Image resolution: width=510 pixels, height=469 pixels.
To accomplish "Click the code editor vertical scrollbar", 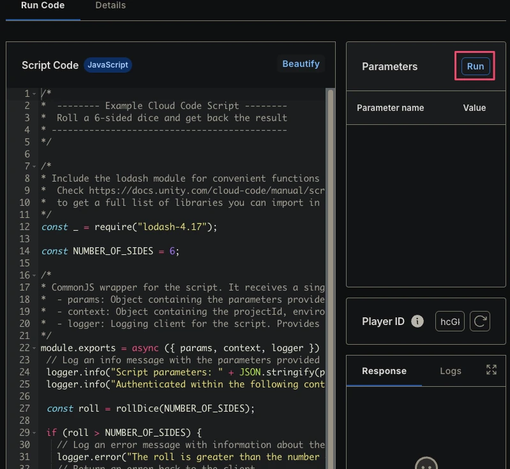I will pyautogui.click(x=331, y=279).
